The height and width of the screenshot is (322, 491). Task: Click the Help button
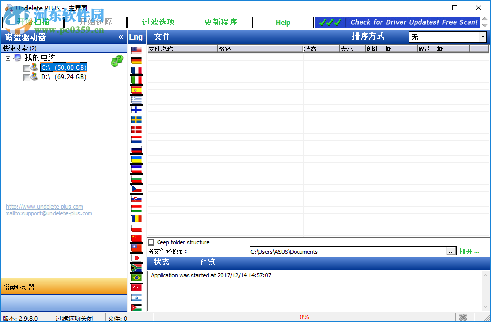[283, 22]
